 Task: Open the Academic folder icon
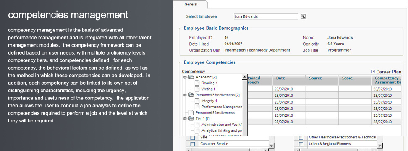[191, 77]
